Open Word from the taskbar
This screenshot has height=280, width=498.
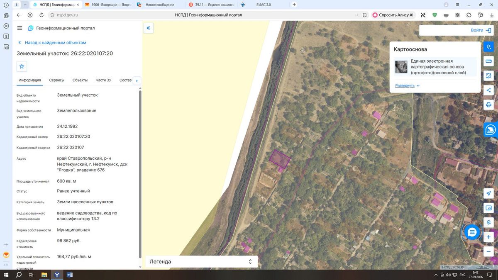69,275
